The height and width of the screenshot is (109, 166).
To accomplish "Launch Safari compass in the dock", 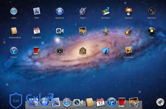I will (x=67, y=102).
